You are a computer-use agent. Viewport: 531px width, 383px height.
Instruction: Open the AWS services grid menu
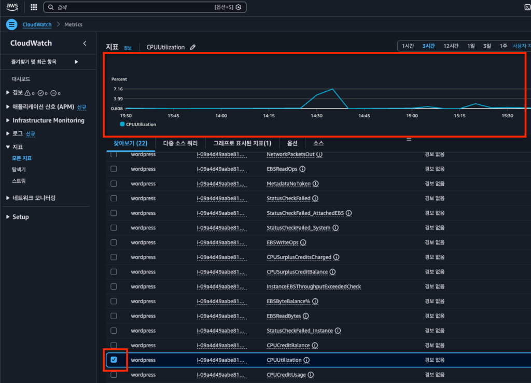coord(34,7)
